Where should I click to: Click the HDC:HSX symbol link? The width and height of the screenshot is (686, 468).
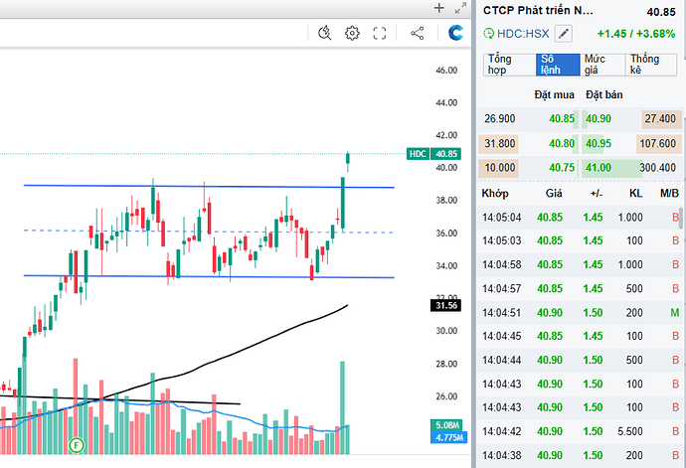click(x=523, y=34)
